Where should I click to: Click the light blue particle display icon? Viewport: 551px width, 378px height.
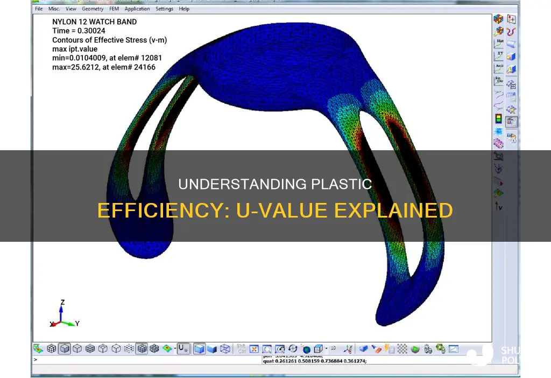click(498, 131)
